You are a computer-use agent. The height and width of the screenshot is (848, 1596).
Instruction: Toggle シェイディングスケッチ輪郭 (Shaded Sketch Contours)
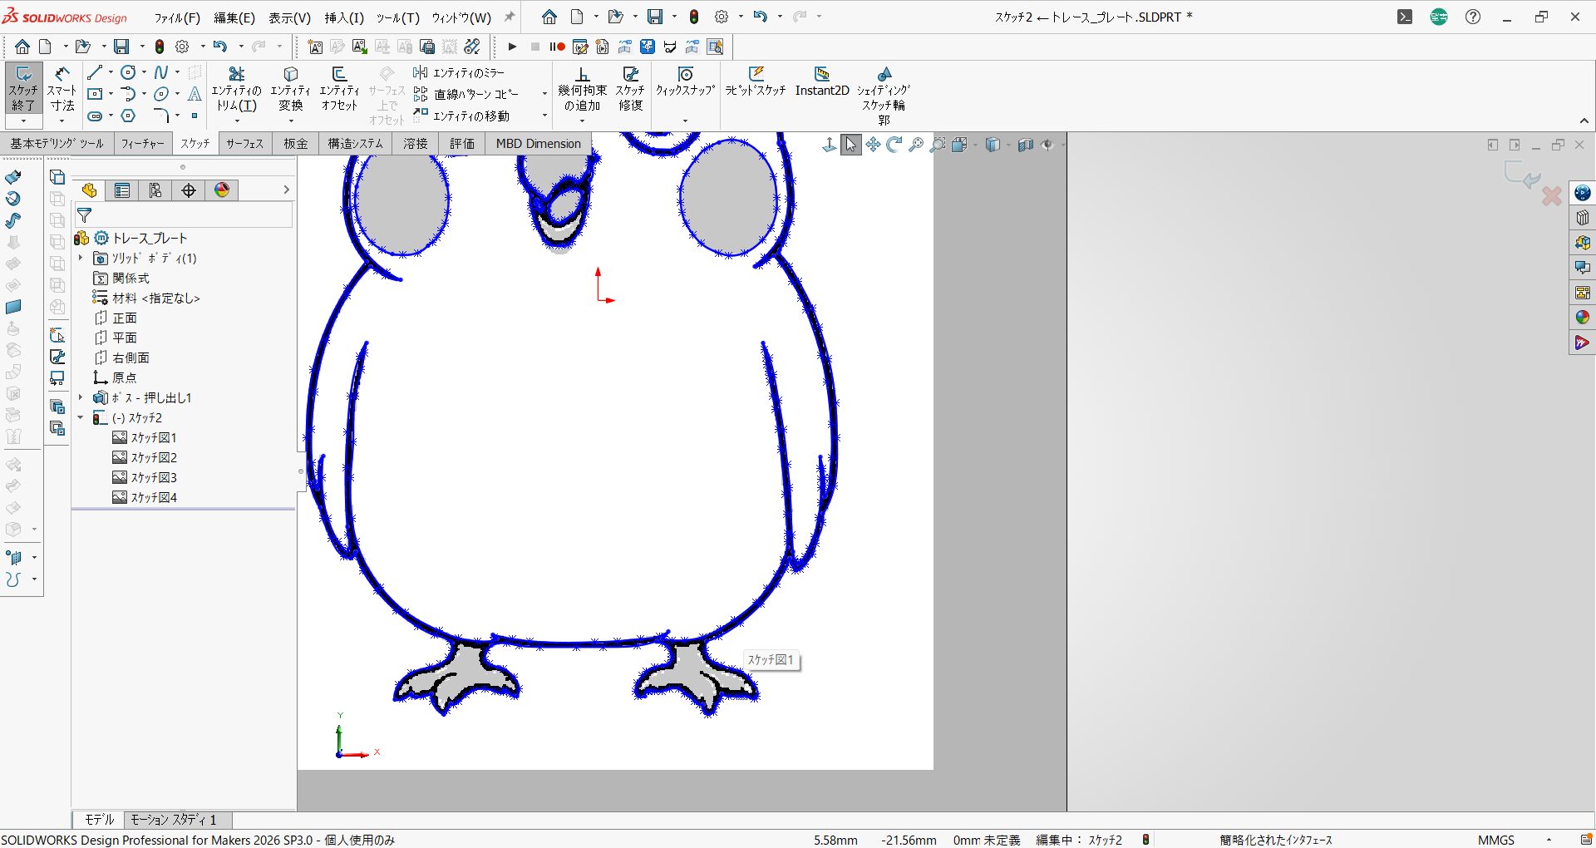pyautogui.click(x=884, y=96)
